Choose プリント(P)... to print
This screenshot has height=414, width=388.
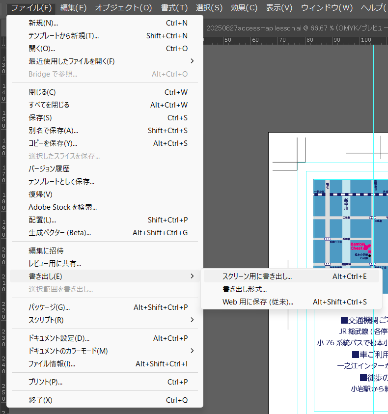(45, 382)
